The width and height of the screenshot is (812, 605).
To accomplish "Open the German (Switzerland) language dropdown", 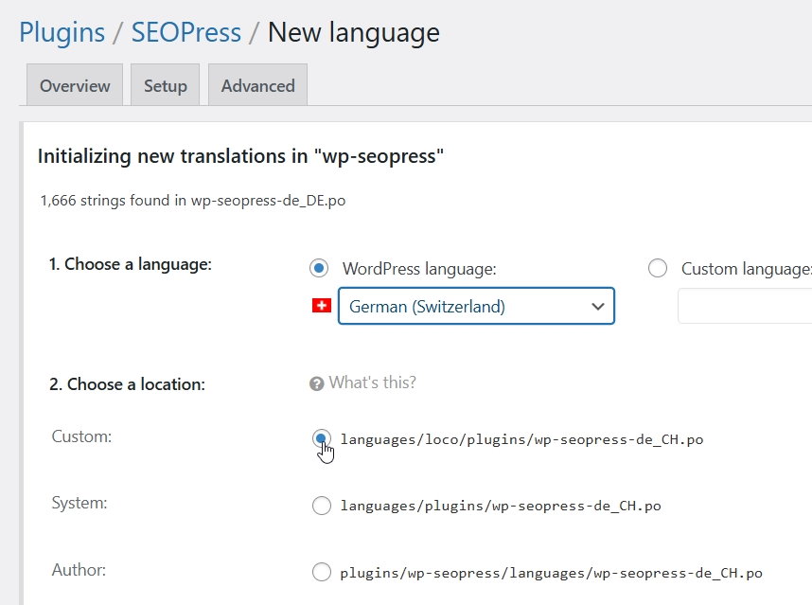I will tap(476, 307).
